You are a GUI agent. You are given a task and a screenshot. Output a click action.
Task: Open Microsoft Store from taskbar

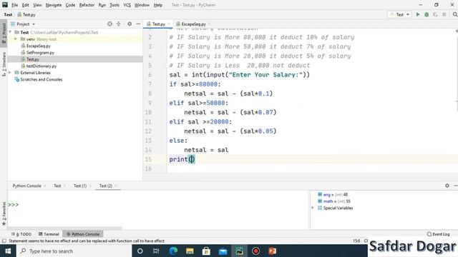tap(206, 251)
